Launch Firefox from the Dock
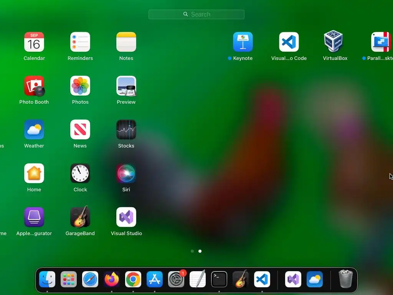Viewport: 393px width, 295px height. point(112,279)
